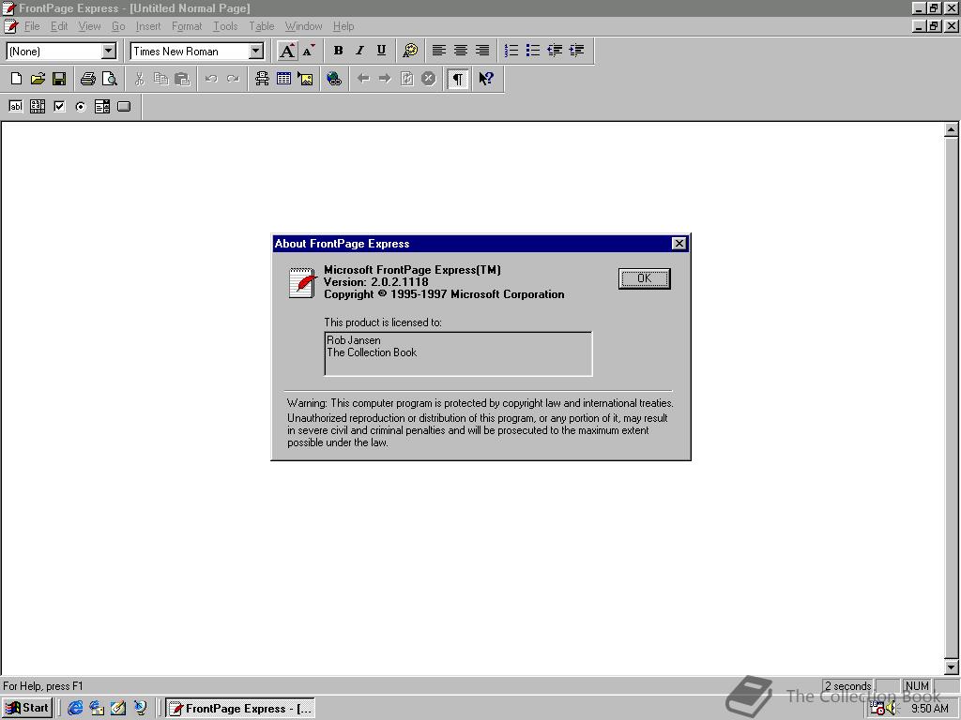Insert WebBot Component icon
The height and width of the screenshot is (720, 961).
(x=263, y=79)
